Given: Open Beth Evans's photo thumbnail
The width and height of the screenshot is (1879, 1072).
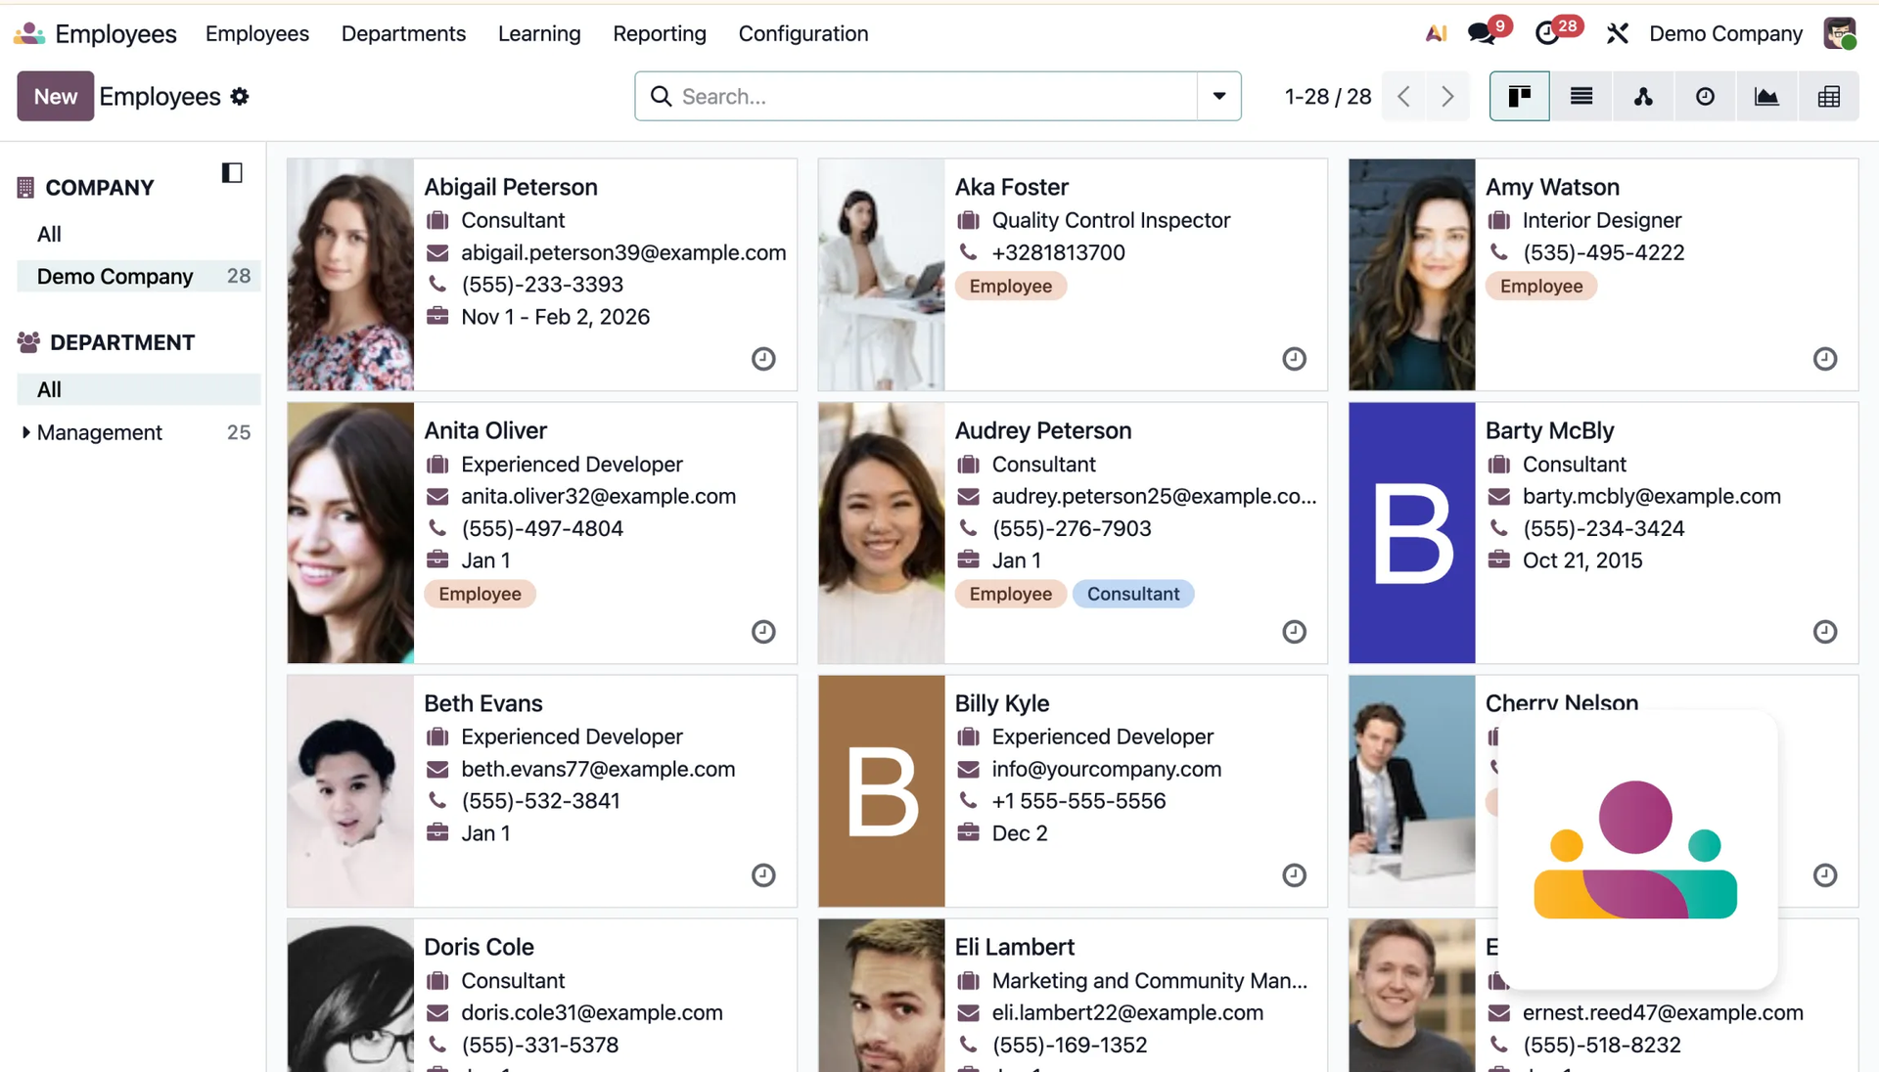Looking at the screenshot, I should 350,791.
